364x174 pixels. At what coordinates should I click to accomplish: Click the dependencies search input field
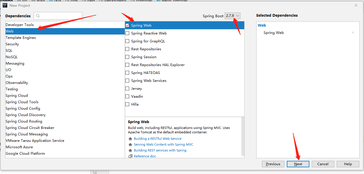58,16
